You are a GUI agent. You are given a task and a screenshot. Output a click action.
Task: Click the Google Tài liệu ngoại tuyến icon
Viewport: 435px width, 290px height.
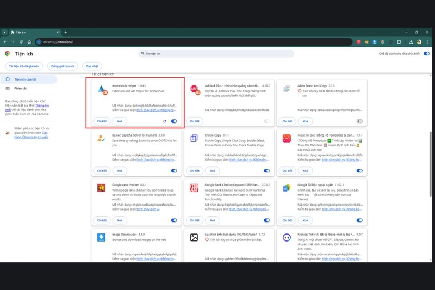tap(287, 188)
